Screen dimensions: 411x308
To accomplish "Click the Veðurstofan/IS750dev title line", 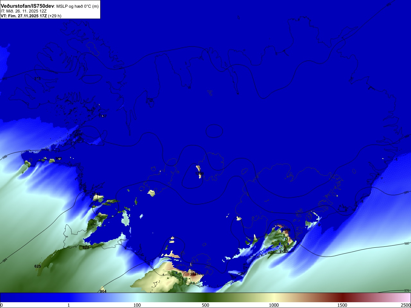I will pyautogui.click(x=50, y=6).
